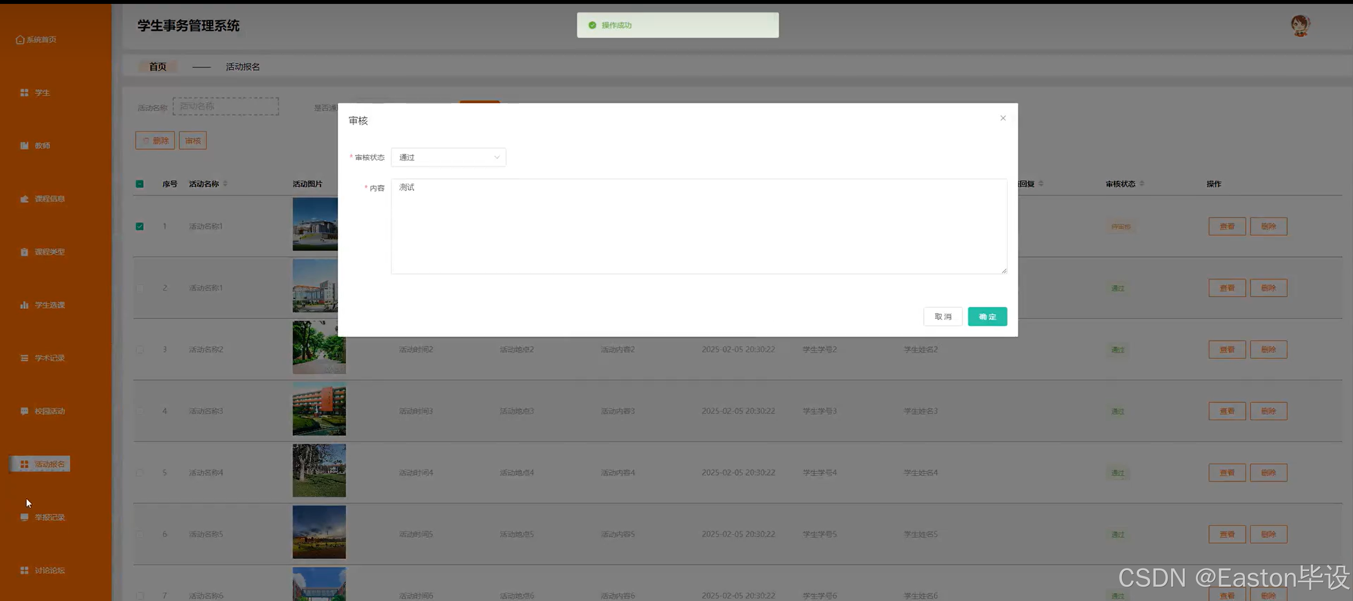Image resolution: width=1353 pixels, height=601 pixels.
Task: Click 删除 for row 3 活动名称2
Action: (x=1268, y=349)
